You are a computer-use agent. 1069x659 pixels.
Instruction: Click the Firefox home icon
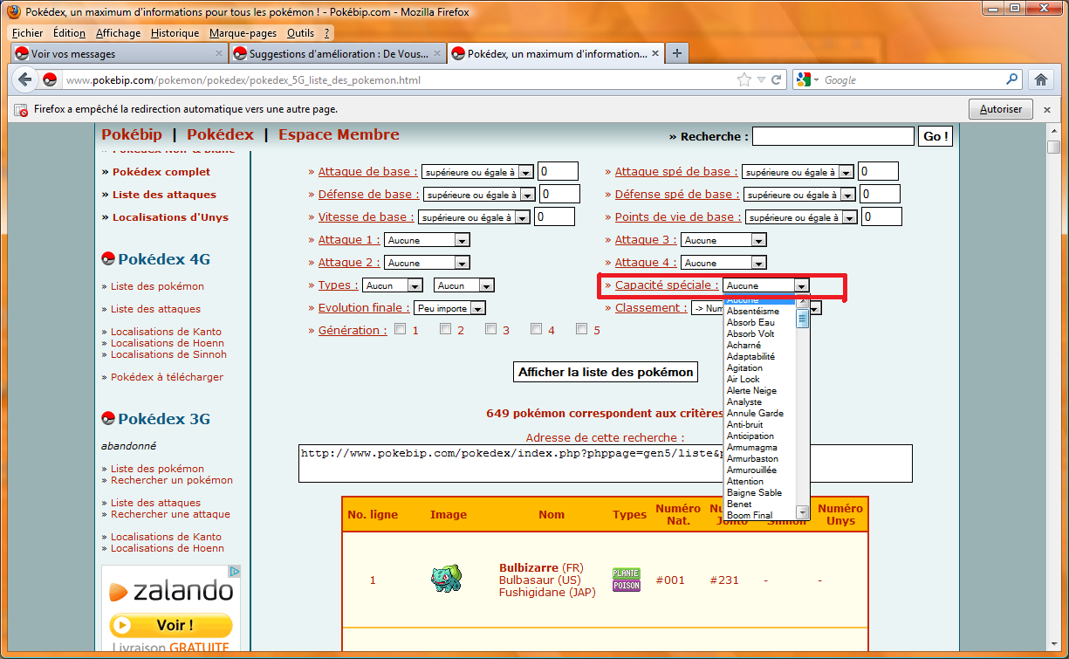tap(1040, 79)
